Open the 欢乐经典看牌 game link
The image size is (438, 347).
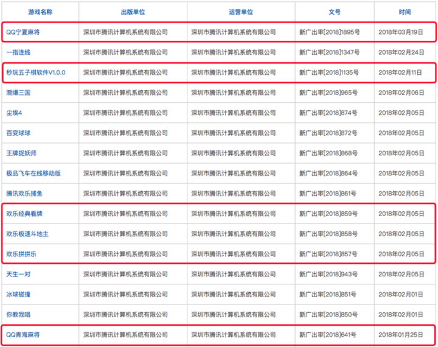(24, 214)
